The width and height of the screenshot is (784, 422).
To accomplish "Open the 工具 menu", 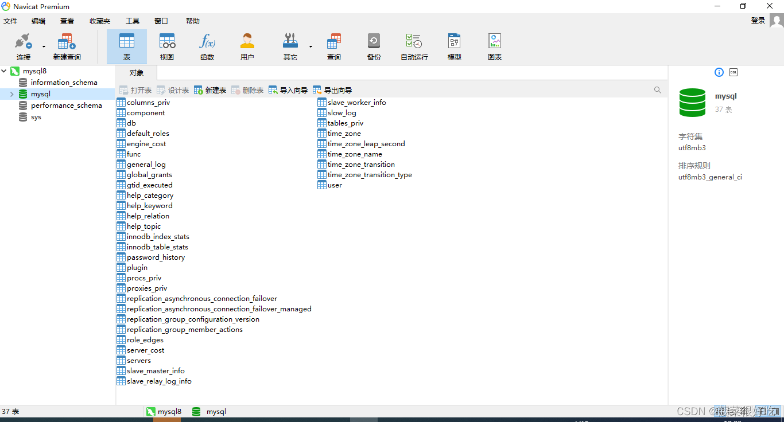I will pyautogui.click(x=133, y=21).
